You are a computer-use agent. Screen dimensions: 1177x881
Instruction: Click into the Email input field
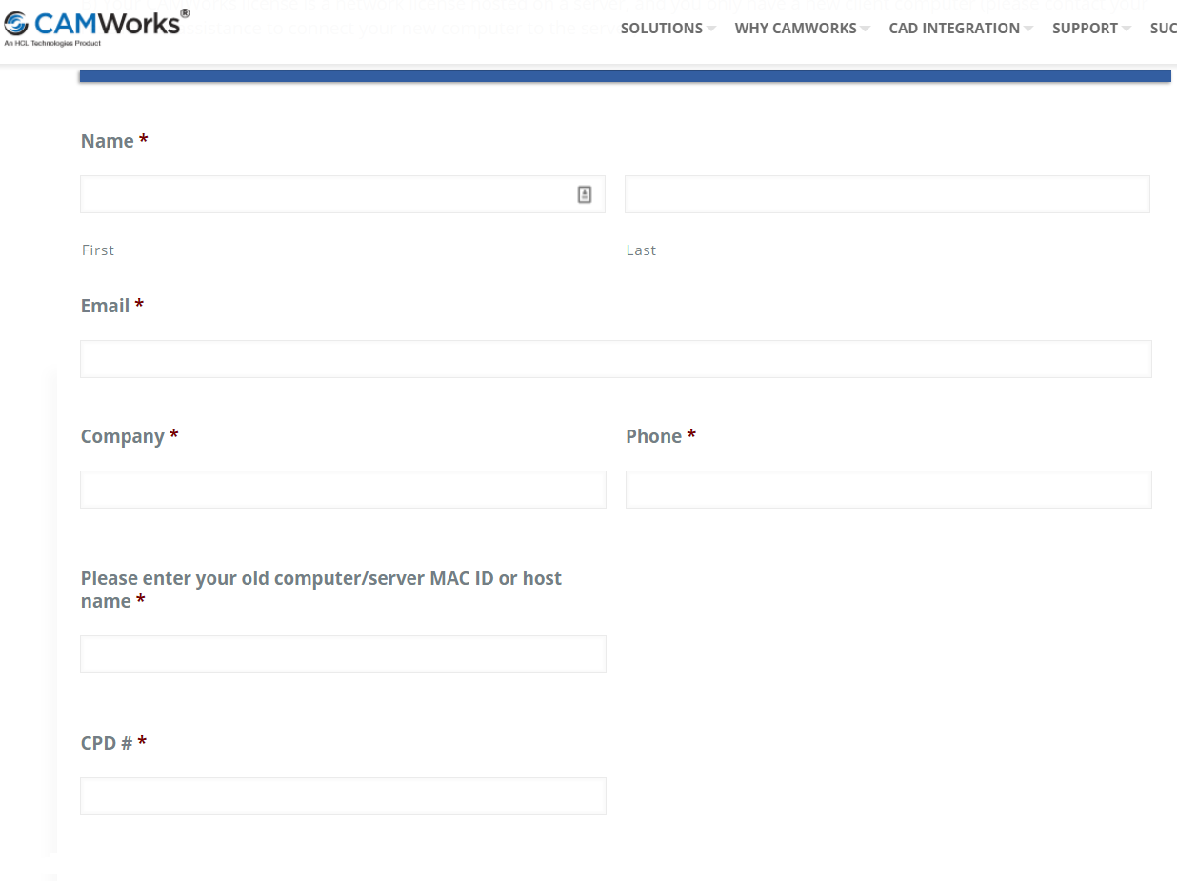point(616,359)
